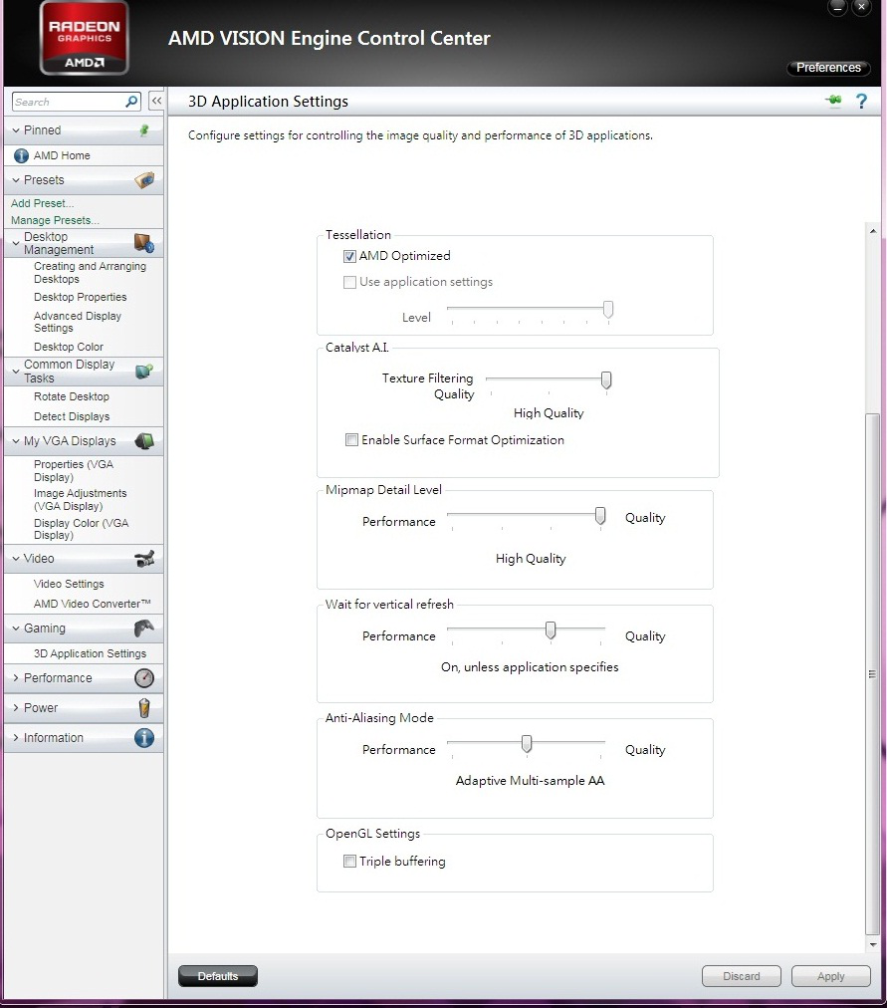Click the Defaults button

click(218, 976)
